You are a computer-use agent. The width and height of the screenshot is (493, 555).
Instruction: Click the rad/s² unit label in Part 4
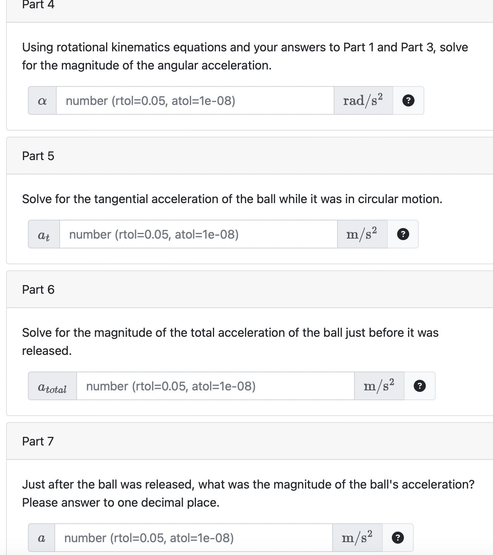pyautogui.click(x=363, y=100)
